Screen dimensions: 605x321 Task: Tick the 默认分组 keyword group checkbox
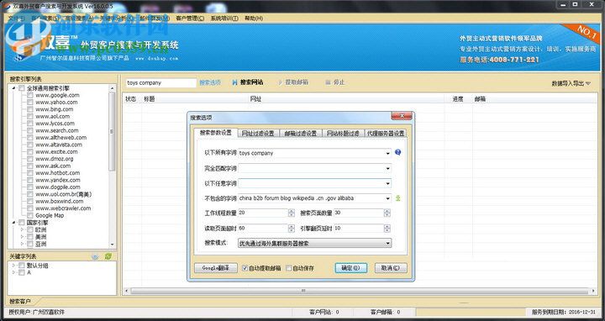(x=22, y=266)
